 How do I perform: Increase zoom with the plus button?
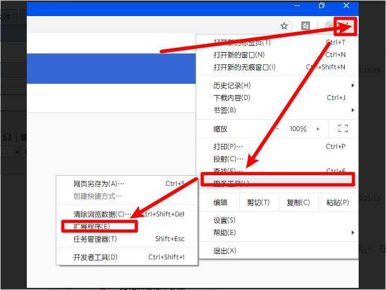click(318, 129)
